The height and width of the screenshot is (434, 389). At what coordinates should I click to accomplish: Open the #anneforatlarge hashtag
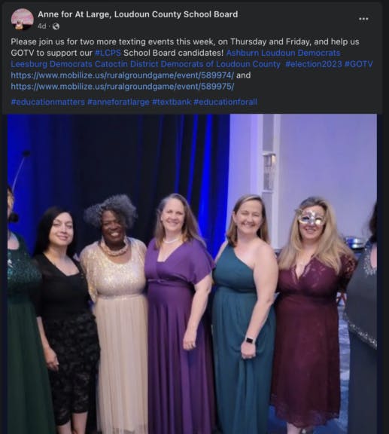point(118,102)
